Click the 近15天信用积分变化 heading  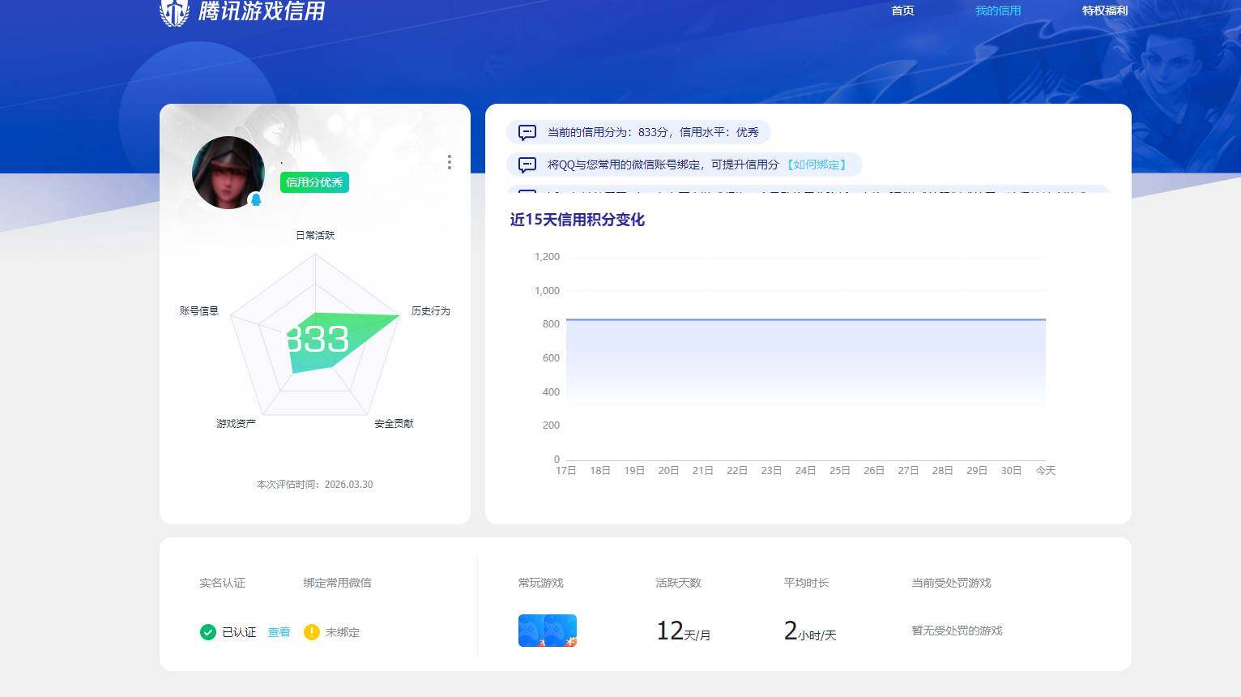tap(578, 220)
